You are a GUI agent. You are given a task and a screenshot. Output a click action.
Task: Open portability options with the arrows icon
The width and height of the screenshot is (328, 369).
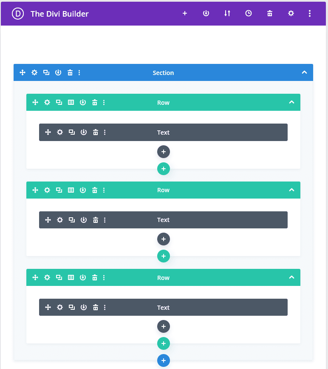point(227,13)
